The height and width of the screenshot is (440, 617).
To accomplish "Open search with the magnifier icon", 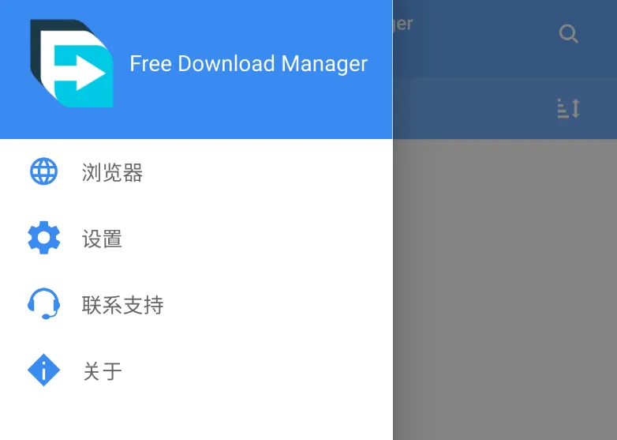I will coord(569,34).
